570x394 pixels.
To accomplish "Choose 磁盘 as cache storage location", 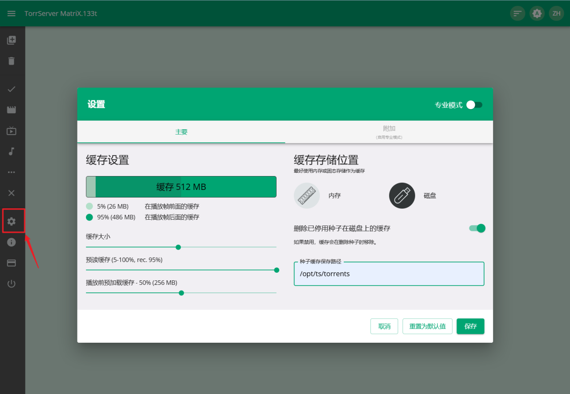I will point(402,196).
